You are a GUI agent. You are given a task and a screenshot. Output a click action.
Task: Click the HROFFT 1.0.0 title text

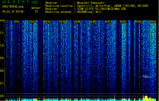20,2
